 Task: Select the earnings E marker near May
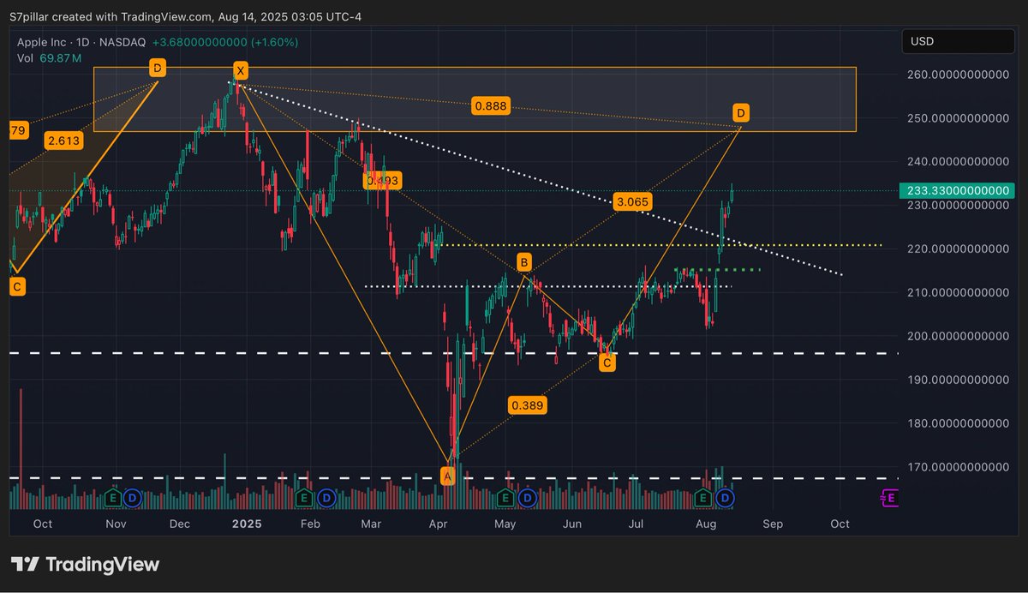coord(505,497)
